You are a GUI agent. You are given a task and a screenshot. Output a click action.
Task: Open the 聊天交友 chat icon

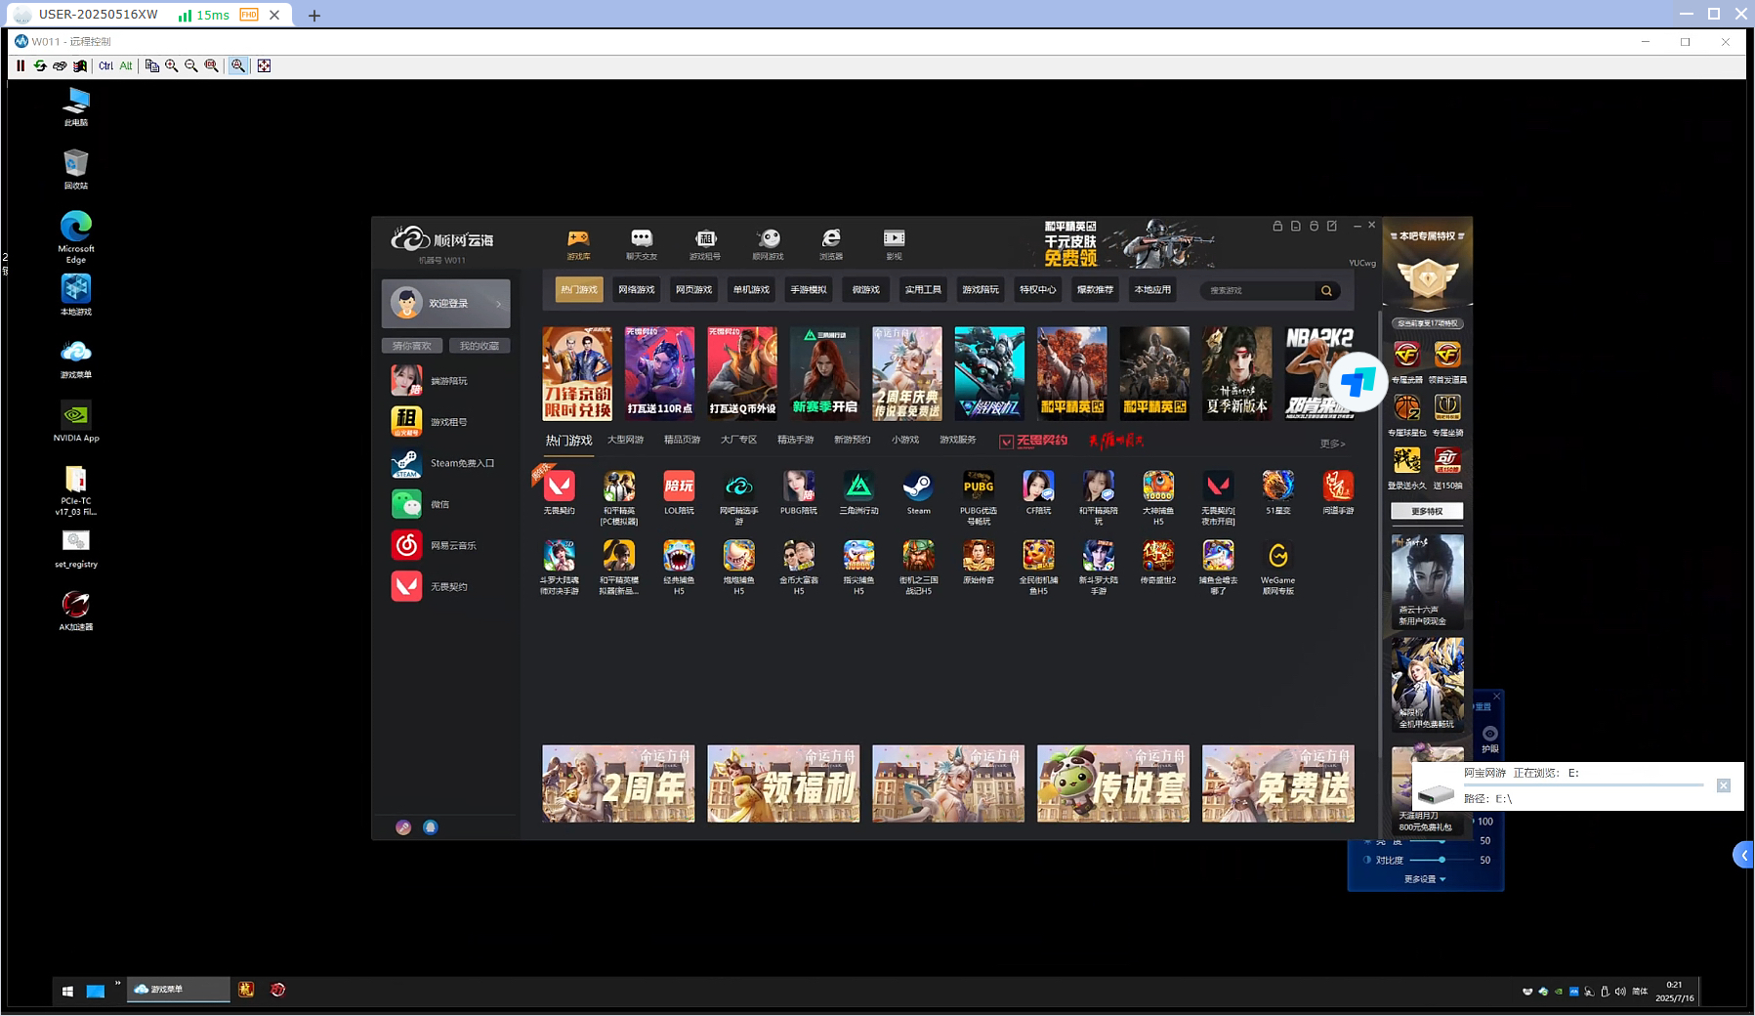(642, 243)
